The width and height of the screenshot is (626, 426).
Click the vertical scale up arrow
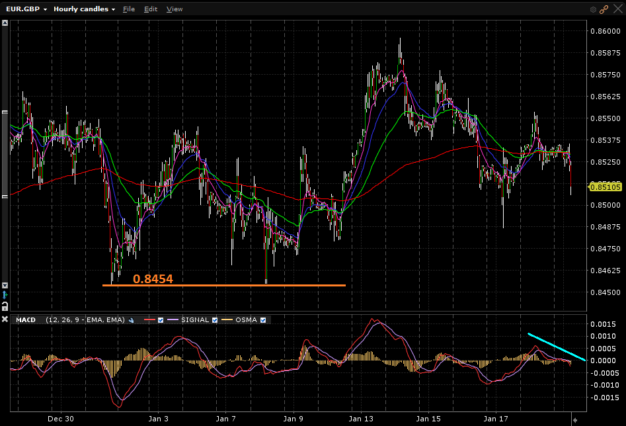click(5, 22)
